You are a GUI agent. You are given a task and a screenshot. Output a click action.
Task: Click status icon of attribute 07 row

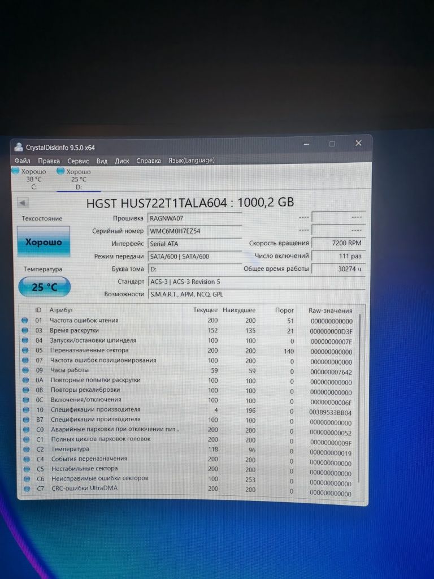(x=25, y=360)
